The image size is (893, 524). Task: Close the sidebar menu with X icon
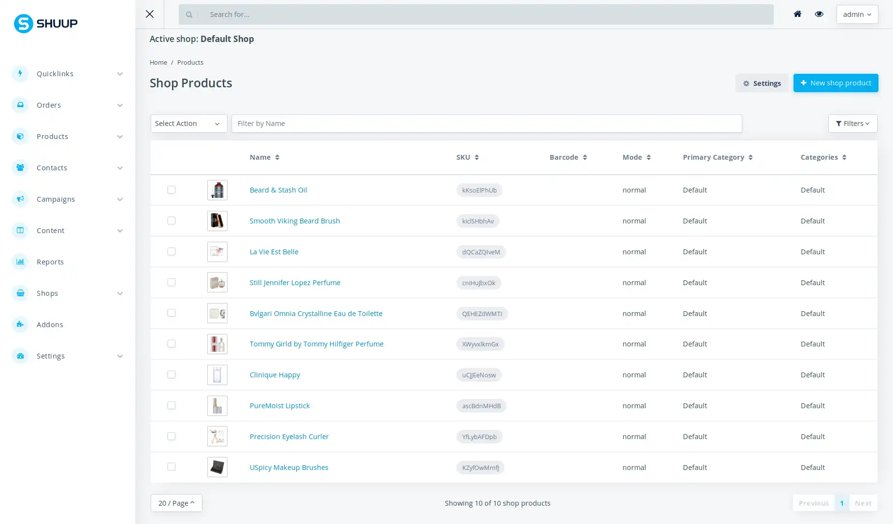[x=150, y=14]
